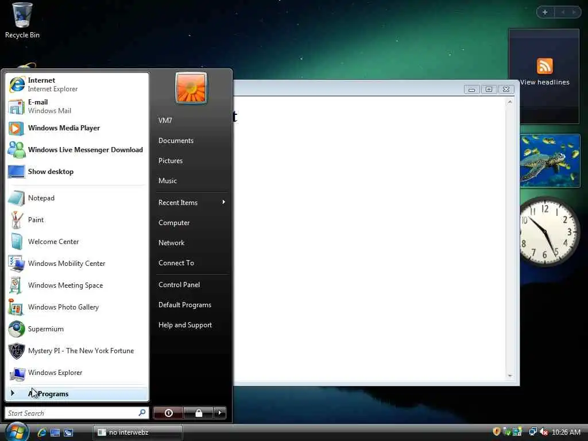Open Computer from Start menu
588x441 pixels.
[x=192, y=223]
